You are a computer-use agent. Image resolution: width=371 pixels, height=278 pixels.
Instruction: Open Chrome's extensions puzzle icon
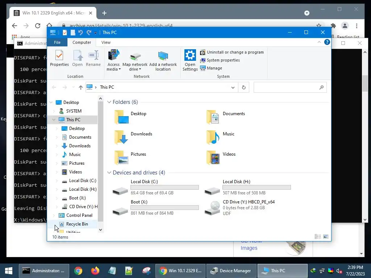point(333,26)
